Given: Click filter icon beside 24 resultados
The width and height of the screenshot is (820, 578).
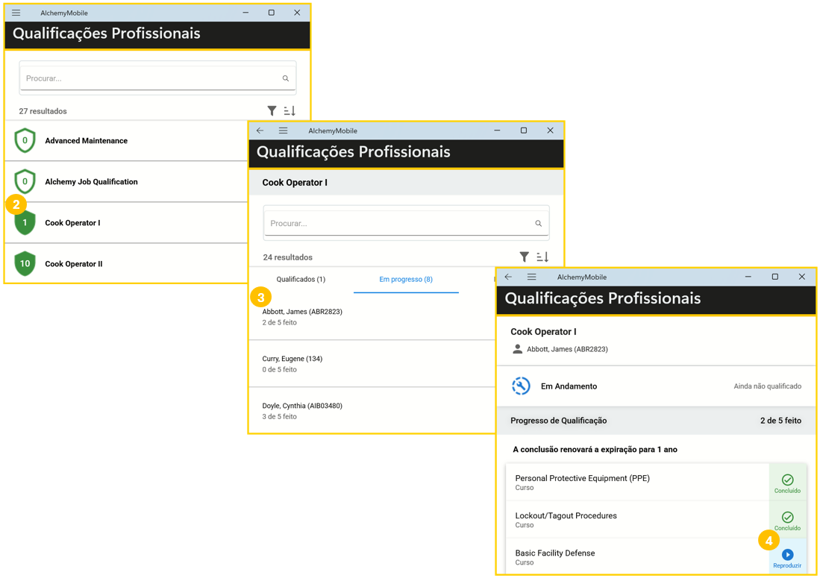Looking at the screenshot, I should pyautogui.click(x=524, y=257).
